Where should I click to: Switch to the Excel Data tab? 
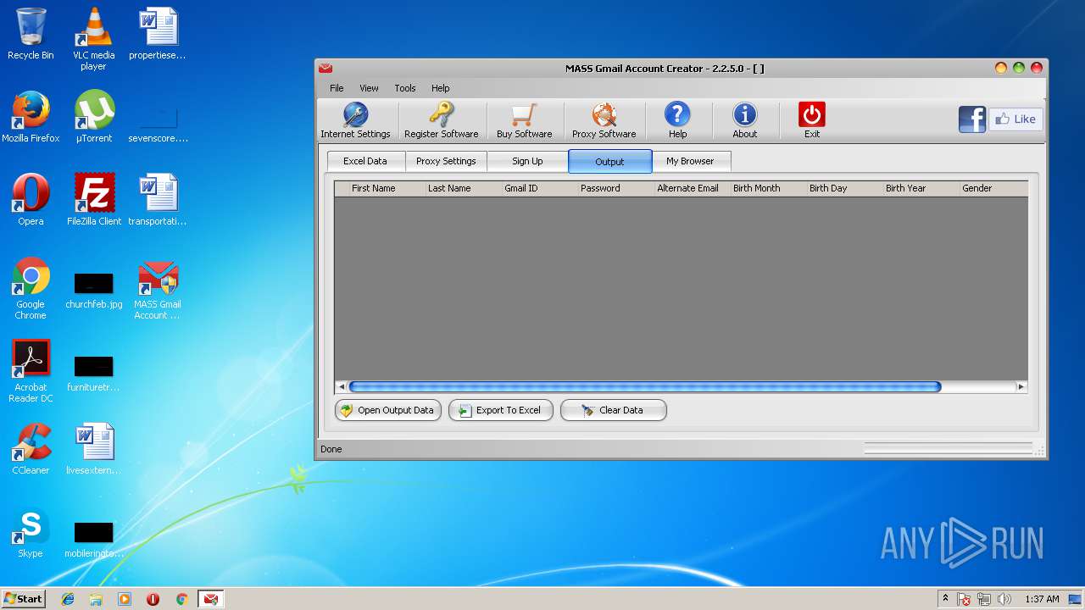[365, 161]
